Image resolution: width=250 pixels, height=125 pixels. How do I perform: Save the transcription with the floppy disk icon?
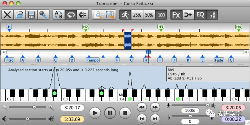(31, 15)
